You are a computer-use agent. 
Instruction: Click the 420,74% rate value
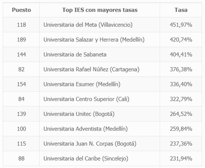[x=181, y=40]
